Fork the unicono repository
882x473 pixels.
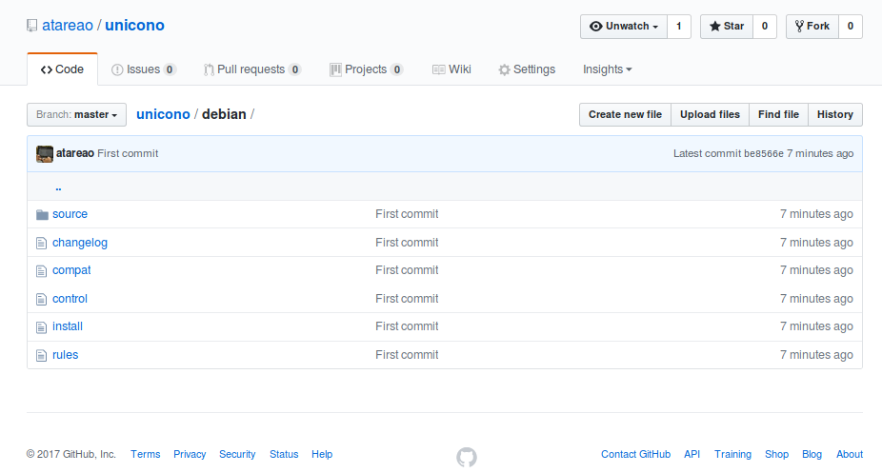[812, 27]
